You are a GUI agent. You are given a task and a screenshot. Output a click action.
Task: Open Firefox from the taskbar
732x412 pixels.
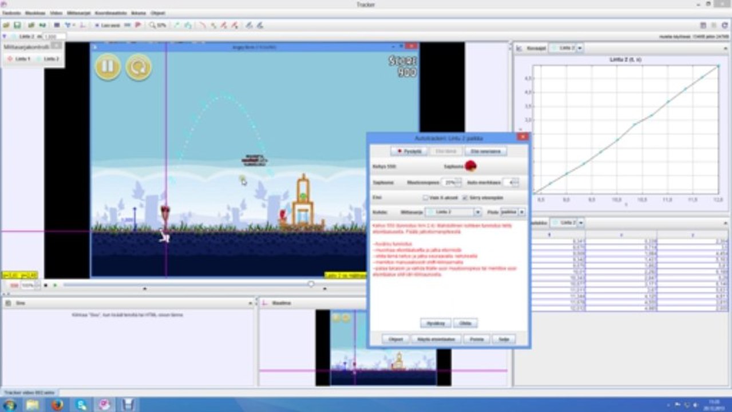pyautogui.click(x=57, y=405)
